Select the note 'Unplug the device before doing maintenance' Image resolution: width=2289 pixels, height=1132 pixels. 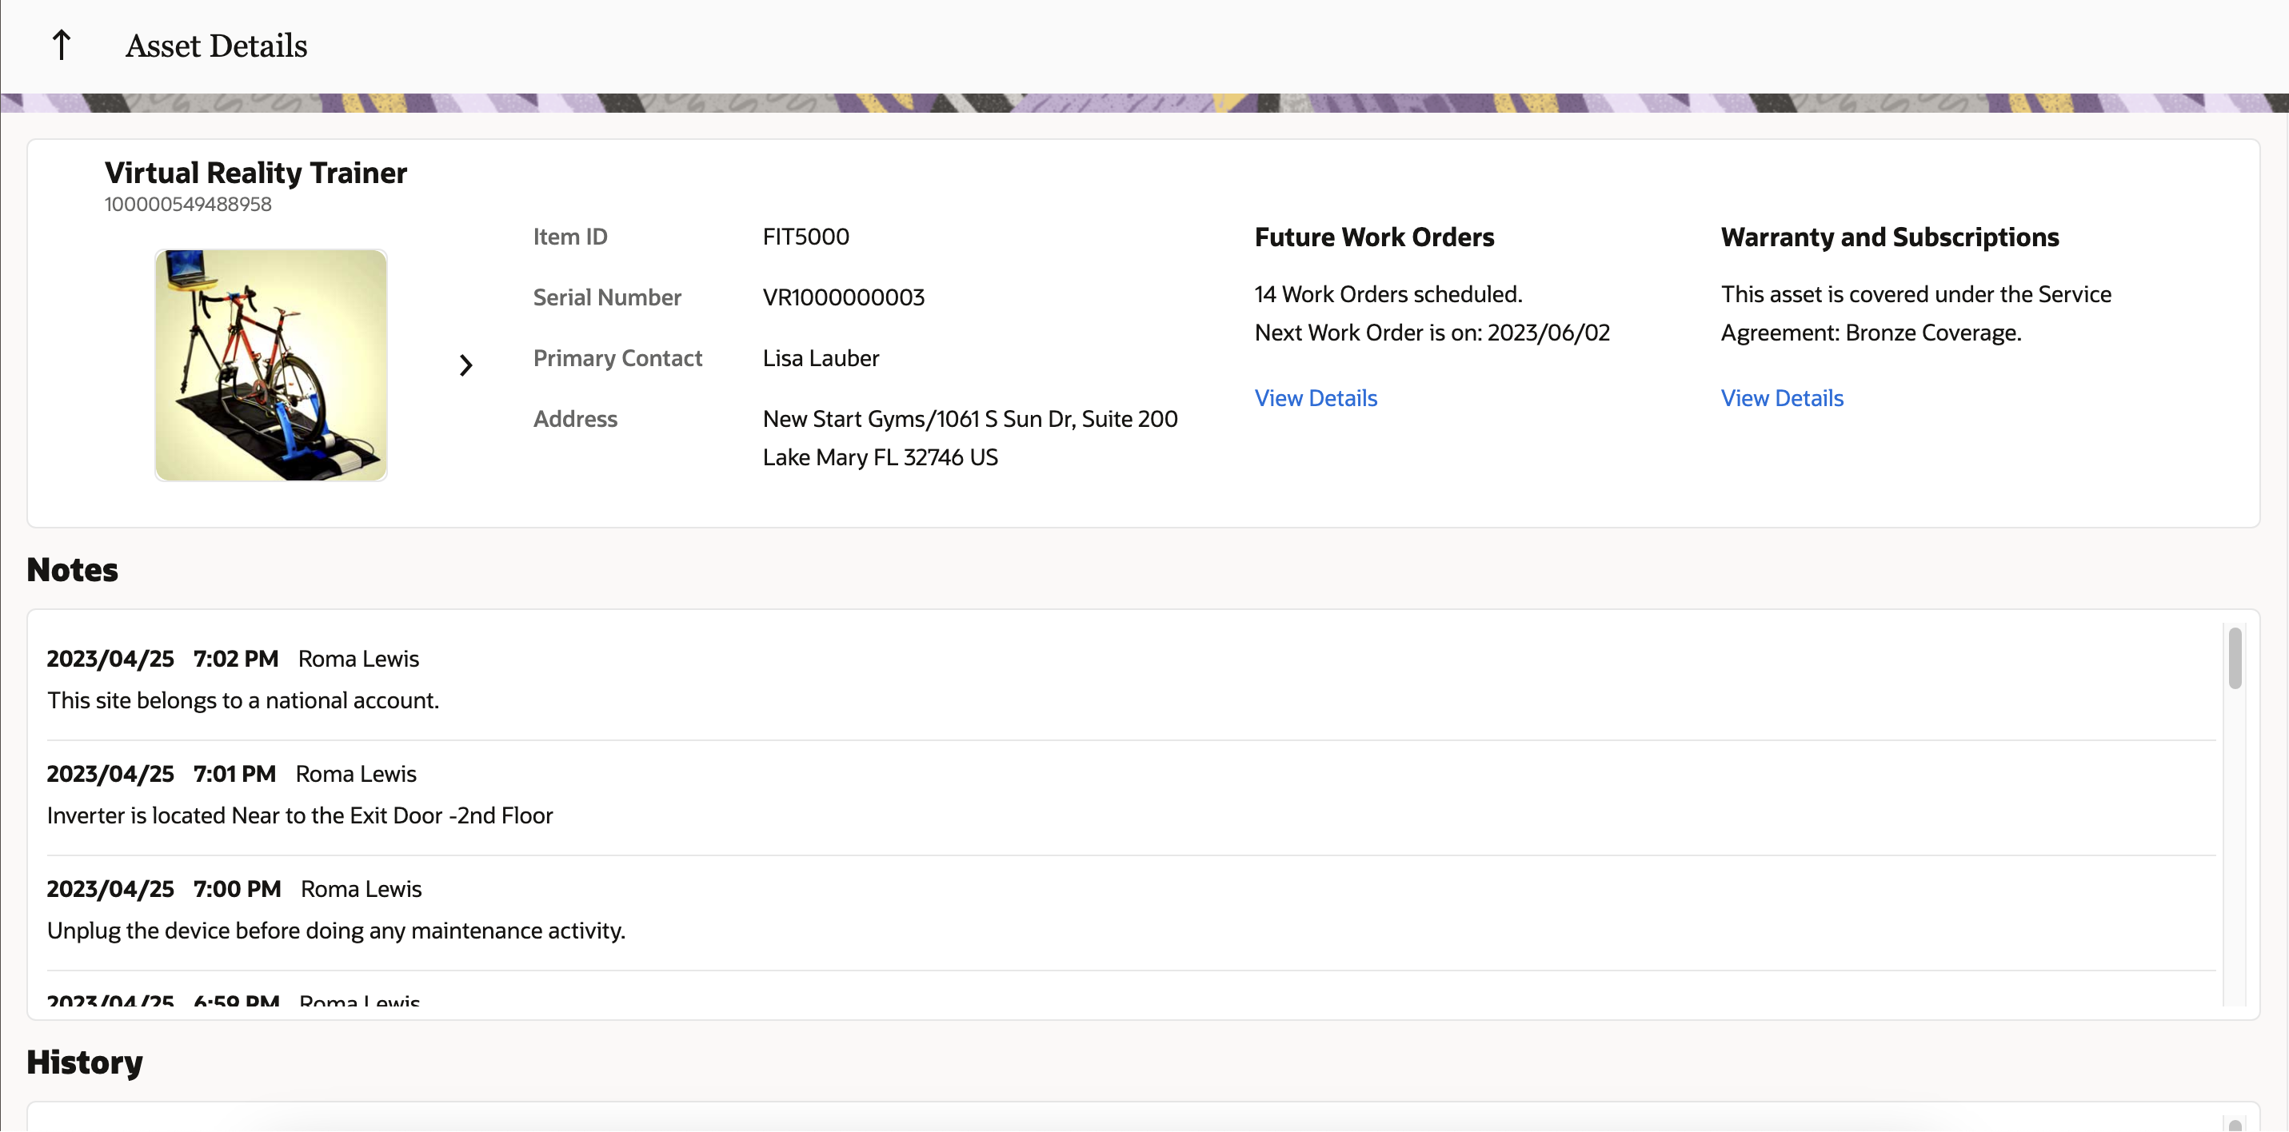tap(336, 931)
